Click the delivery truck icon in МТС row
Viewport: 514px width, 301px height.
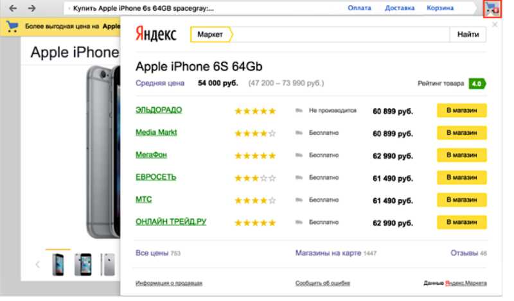pos(299,200)
